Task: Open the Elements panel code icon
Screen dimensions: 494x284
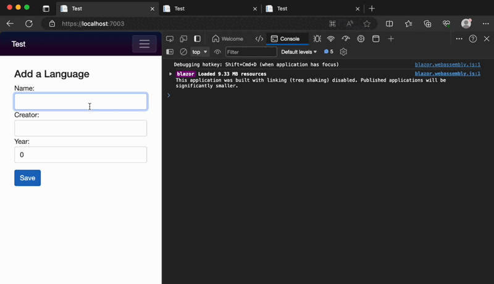Action: 259,39
